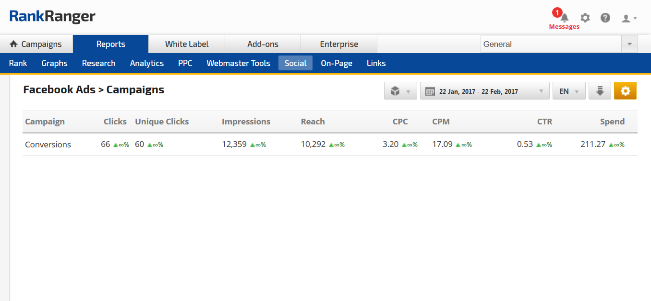This screenshot has height=301, width=651.
Task: Open the cube package dropdown button
Action: pos(400,91)
